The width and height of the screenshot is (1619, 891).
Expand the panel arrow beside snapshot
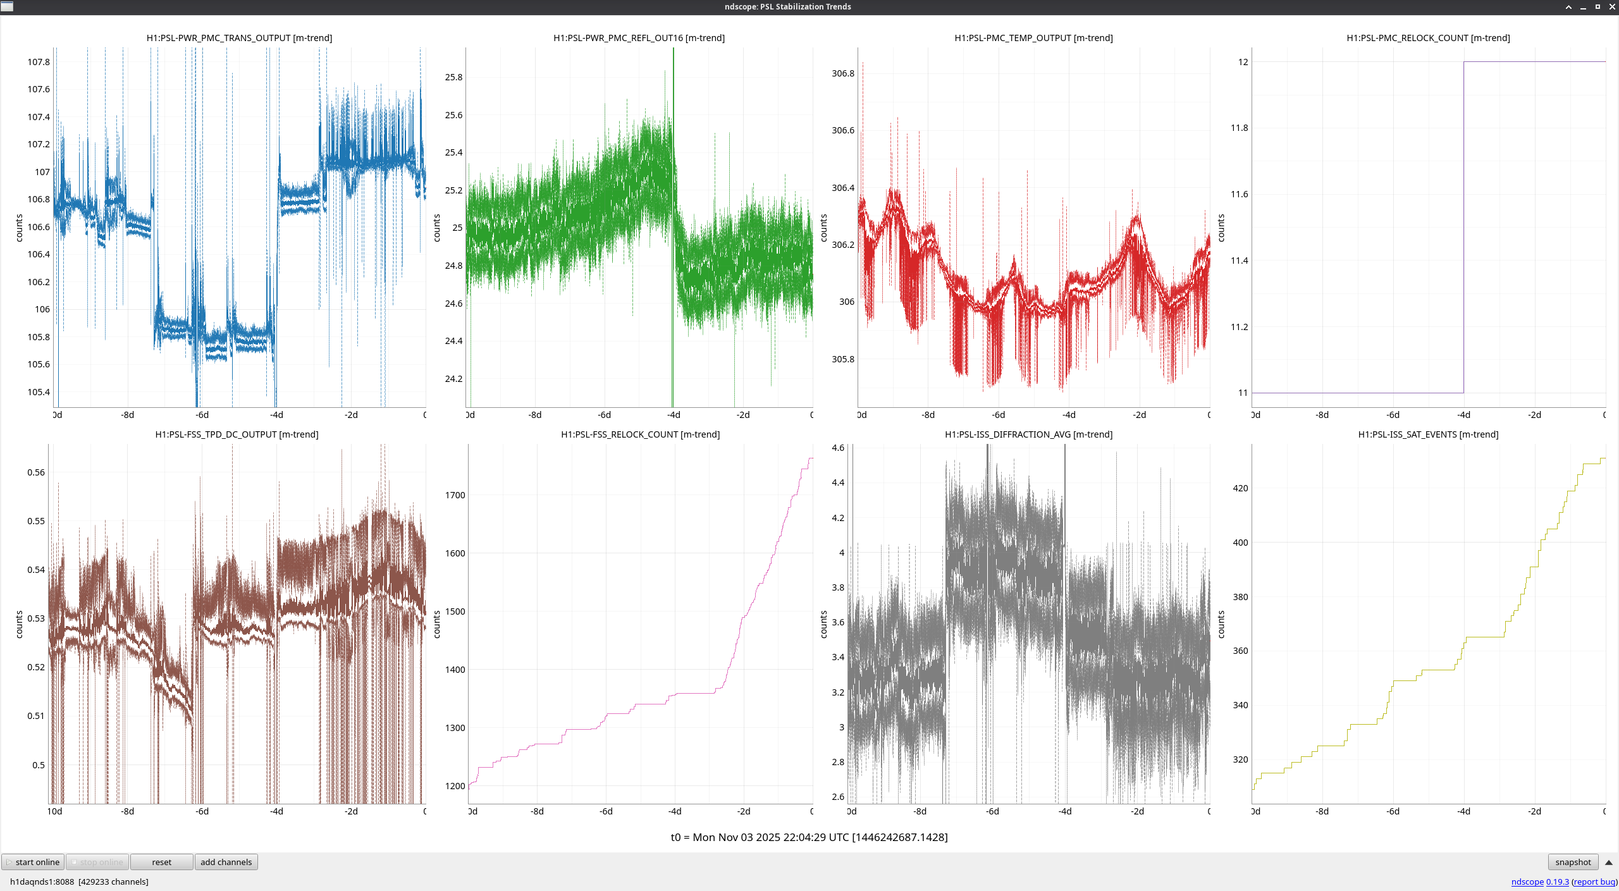click(x=1609, y=862)
